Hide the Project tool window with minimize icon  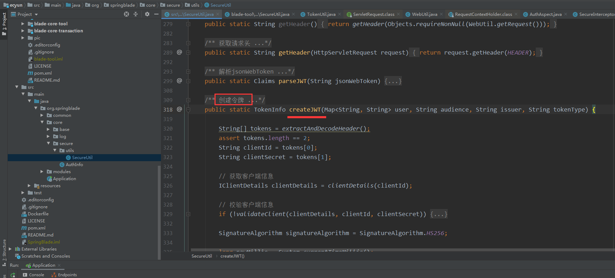click(156, 14)
